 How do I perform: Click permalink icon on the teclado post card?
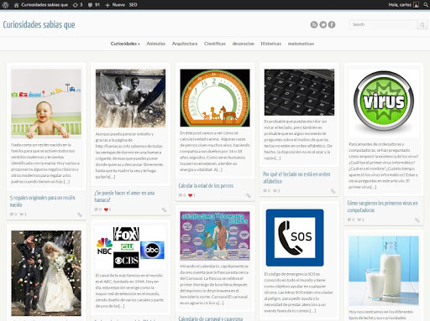coord(333,191)
